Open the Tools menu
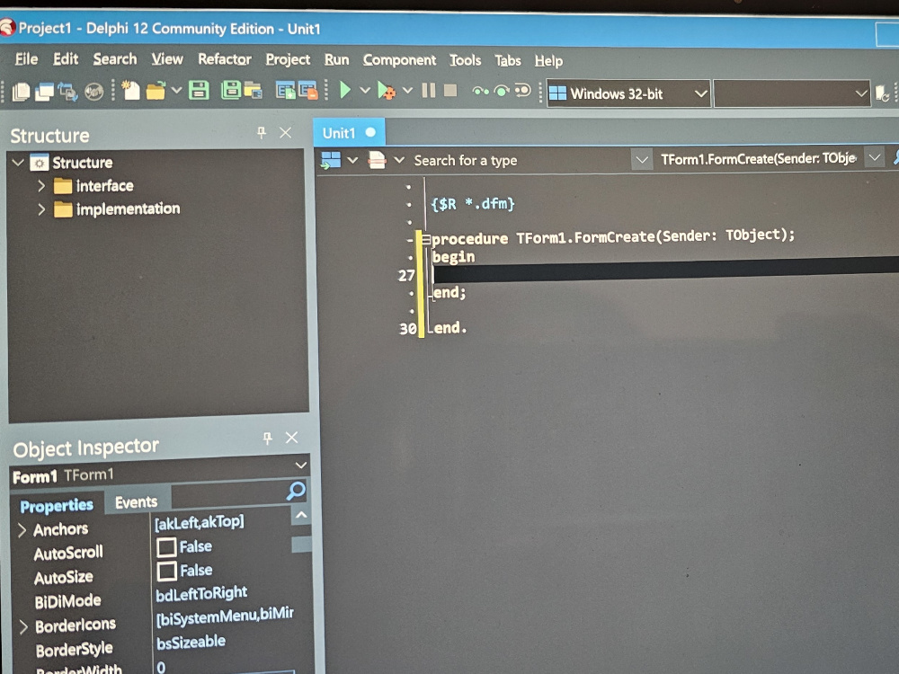Image resolution: width=899 pixels, height=674 pixels. (x=465, y=60)
